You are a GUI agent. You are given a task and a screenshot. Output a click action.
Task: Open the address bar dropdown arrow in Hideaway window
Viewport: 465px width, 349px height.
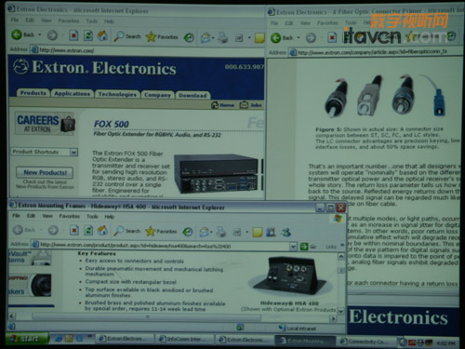(x=293, y=247)
